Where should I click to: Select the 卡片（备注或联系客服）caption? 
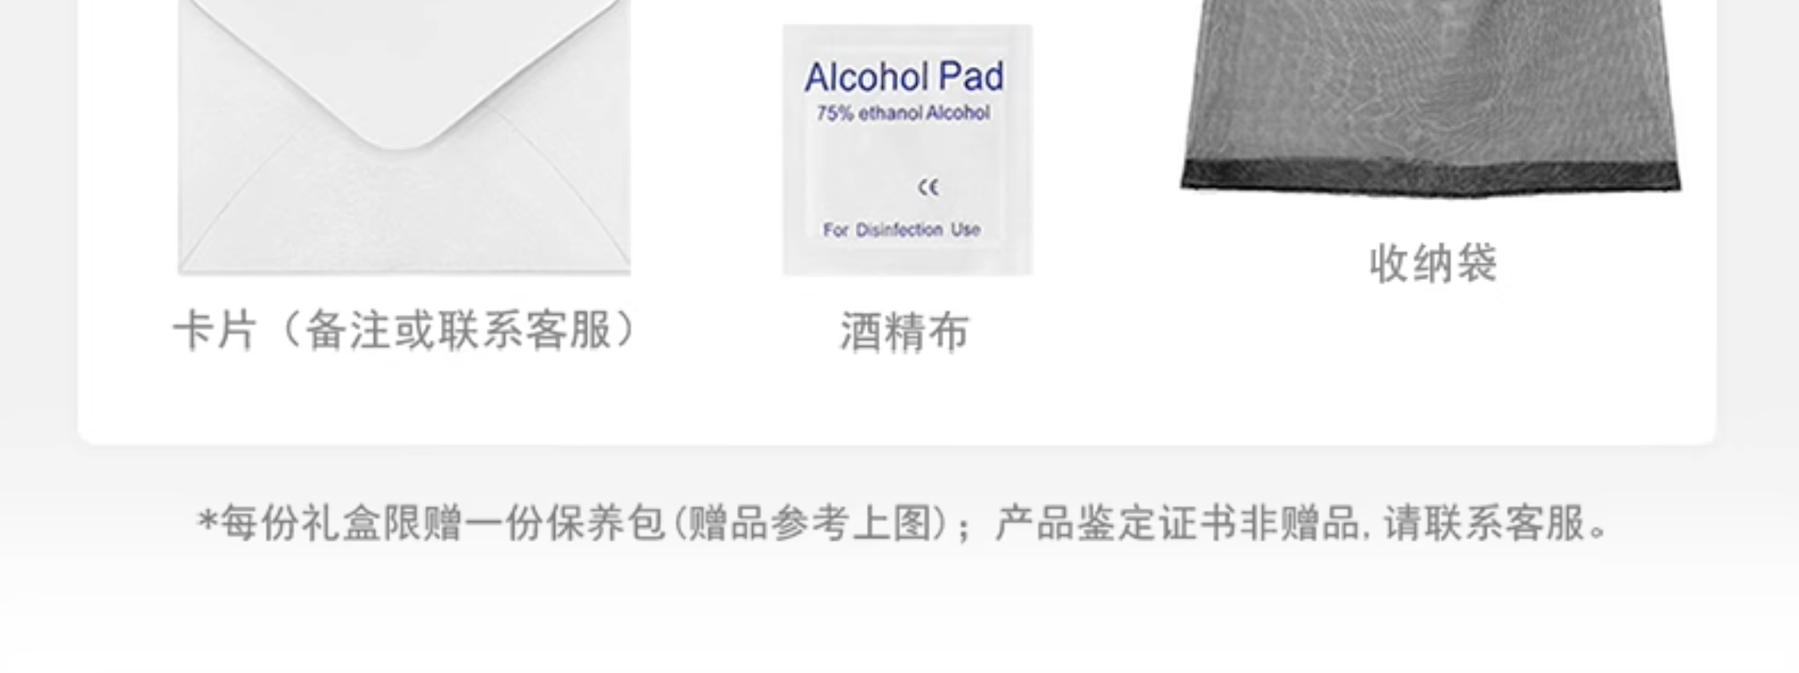coord(405,330)
